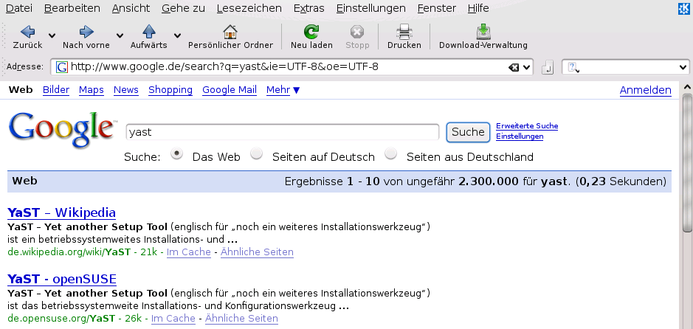
Task: Click the de.wikipedia.org/wiki/YaST green URL text
Action: tap(69, 252)
